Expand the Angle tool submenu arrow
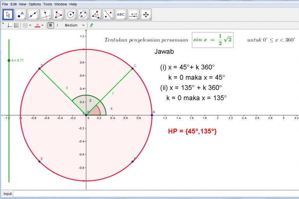This screenshot has width=299, height=199. [x=100, y=19]
